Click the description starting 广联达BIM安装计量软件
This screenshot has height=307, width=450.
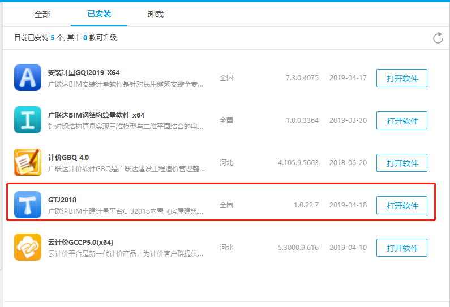(x=126, y=84)
